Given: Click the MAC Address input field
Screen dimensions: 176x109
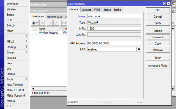Looking at the screenshot, I should pyautogui.click(x=114, y=43).
